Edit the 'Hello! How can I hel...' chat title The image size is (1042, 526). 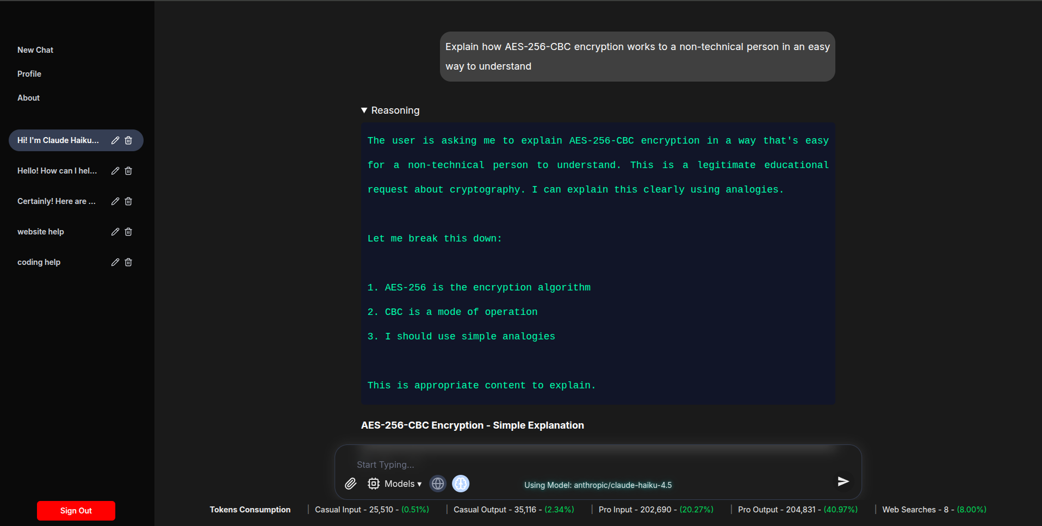coord(115,171)
